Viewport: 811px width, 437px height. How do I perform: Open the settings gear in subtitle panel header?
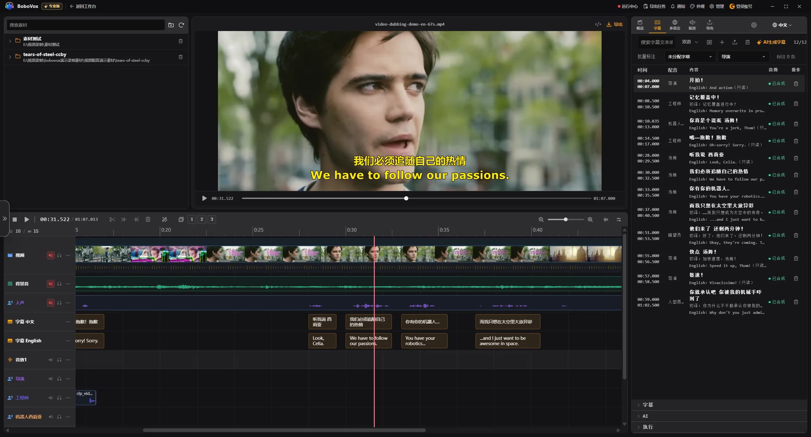[754, 25]
